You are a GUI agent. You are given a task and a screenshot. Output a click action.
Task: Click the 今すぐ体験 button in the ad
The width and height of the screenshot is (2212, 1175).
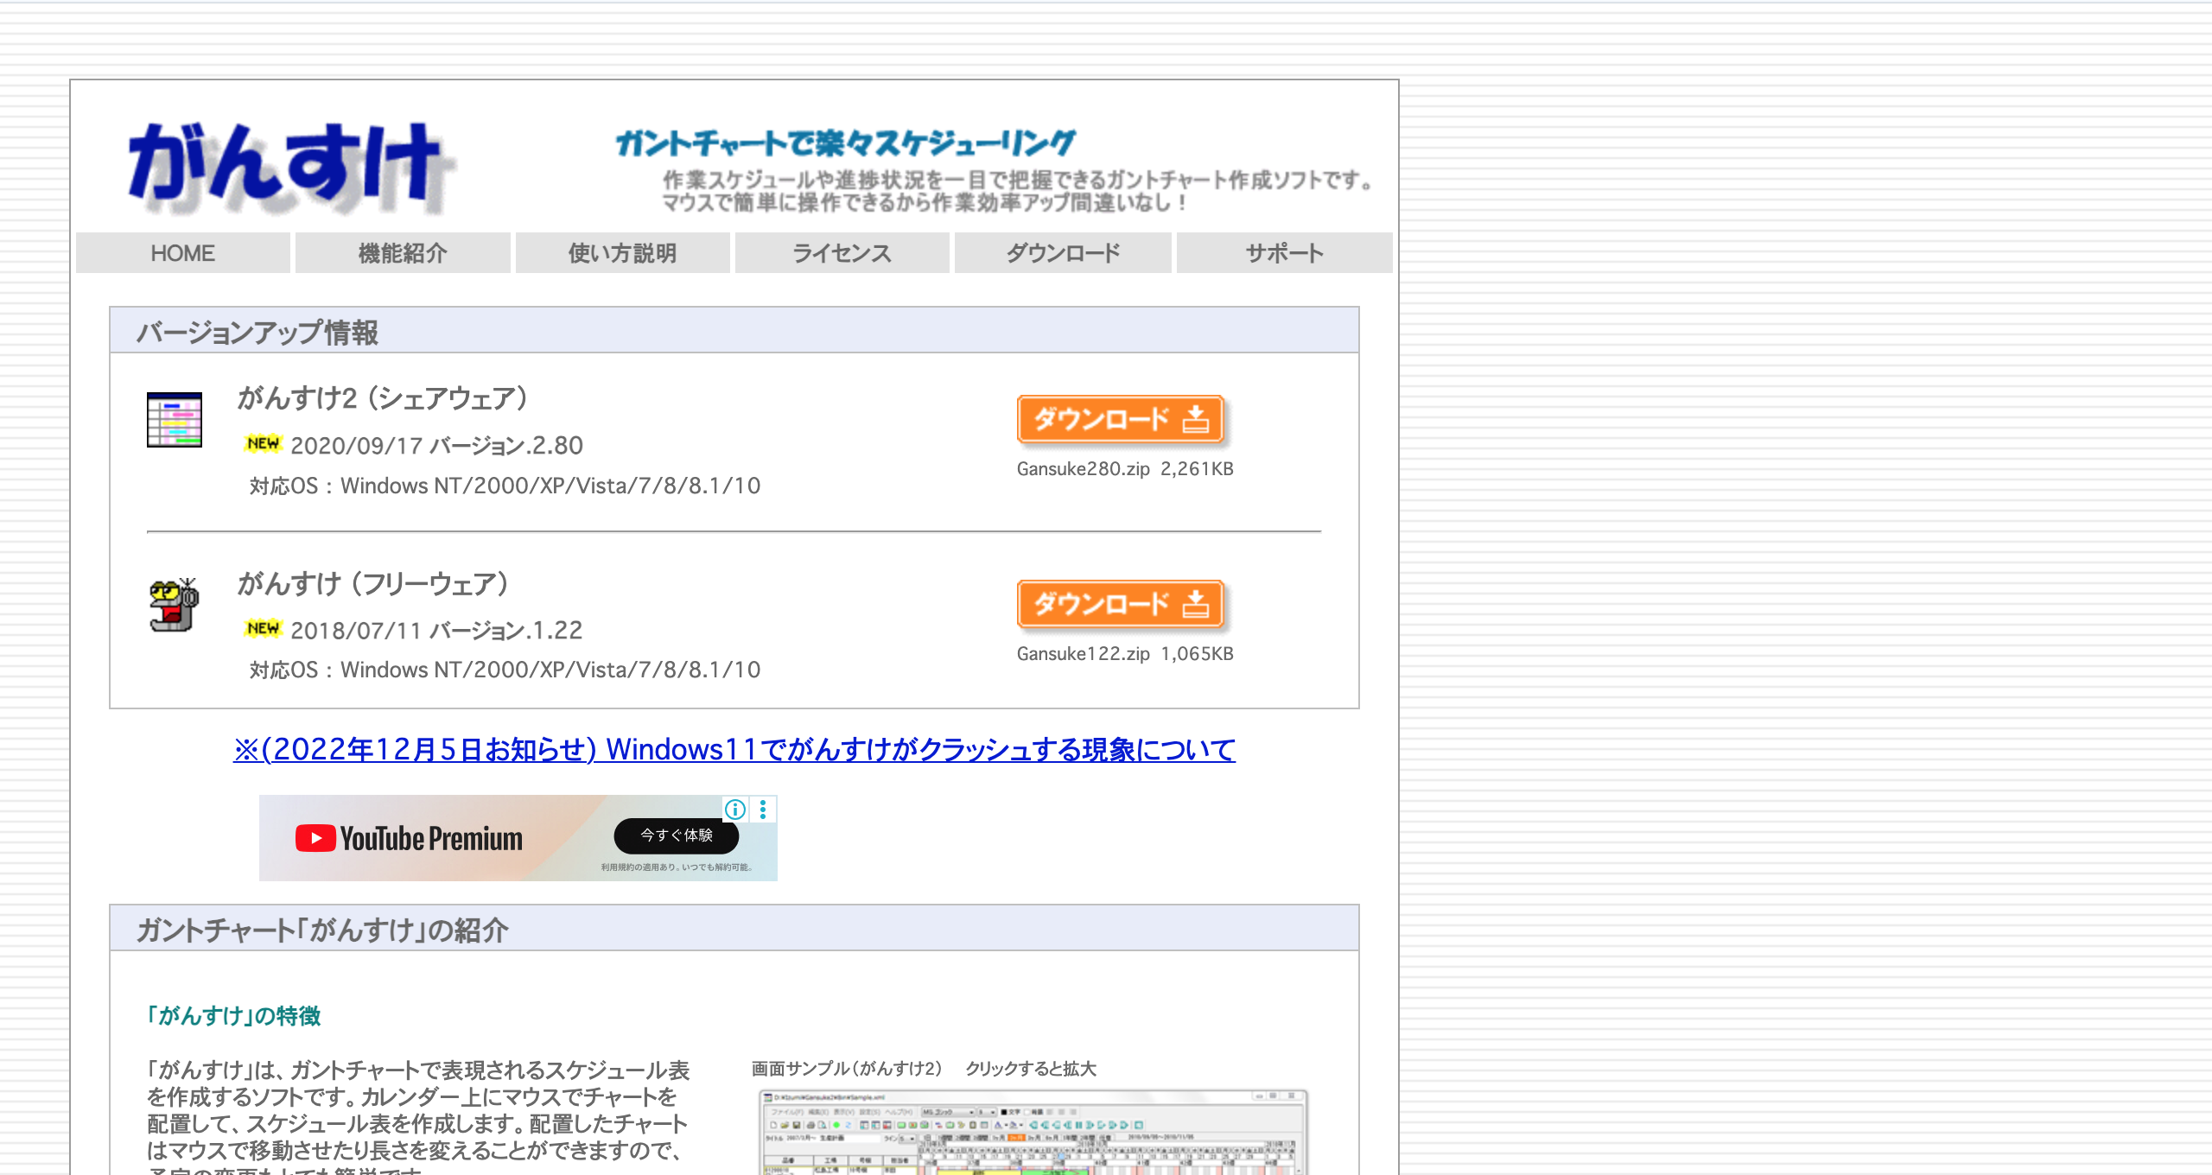coord(677,835)
